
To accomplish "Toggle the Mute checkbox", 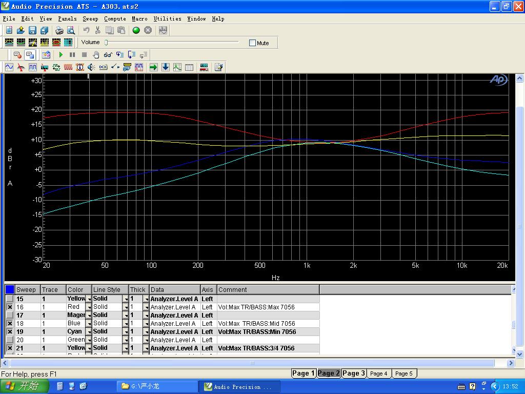I will point(252,43).
